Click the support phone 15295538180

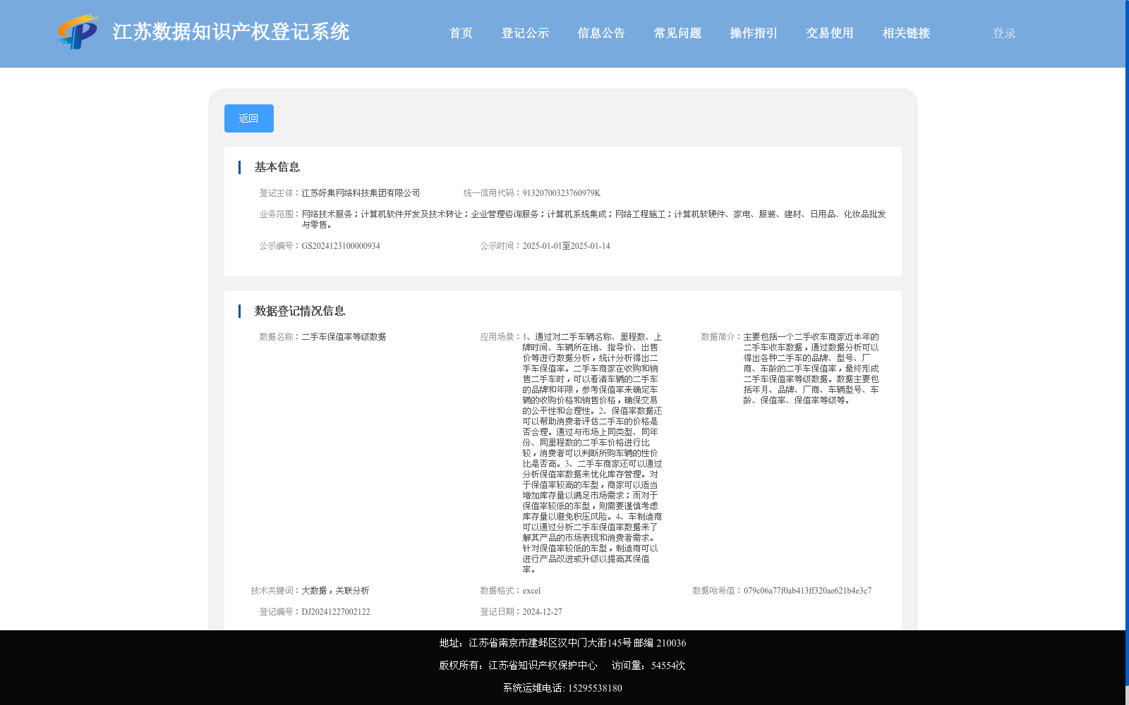click(x=595, y=688)
